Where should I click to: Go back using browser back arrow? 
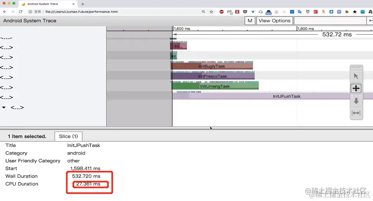5,12
